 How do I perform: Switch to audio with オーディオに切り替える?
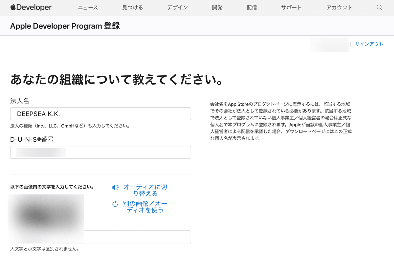pyautogui.click(x=145, y=190)
